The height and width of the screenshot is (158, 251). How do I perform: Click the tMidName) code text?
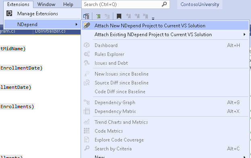(13, 49)
